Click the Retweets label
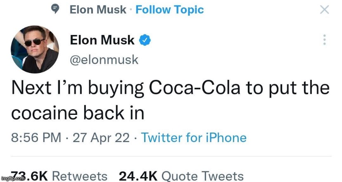This screenshot has height=182, width=342. (81, 176)
